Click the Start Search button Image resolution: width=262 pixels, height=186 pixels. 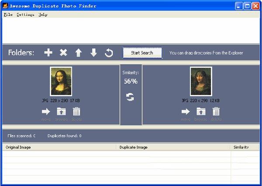(142, 53)
